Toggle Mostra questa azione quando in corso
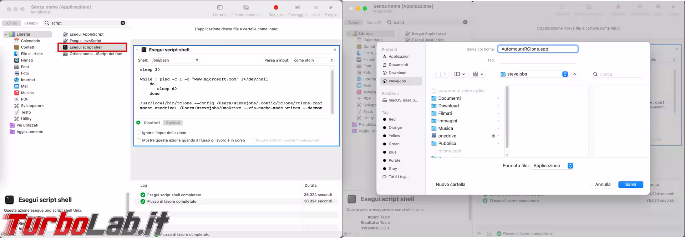 pos(139,140)
